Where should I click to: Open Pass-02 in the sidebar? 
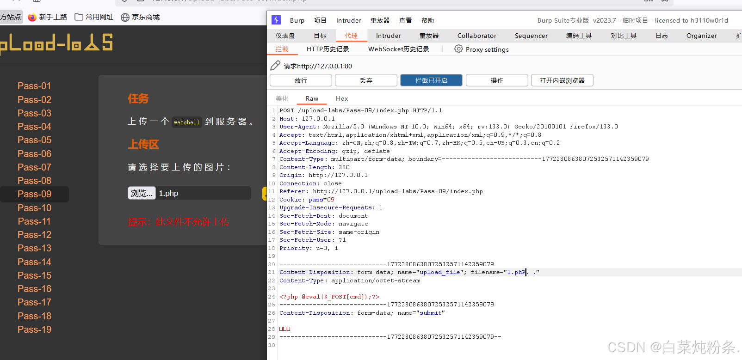click(34, 100)
